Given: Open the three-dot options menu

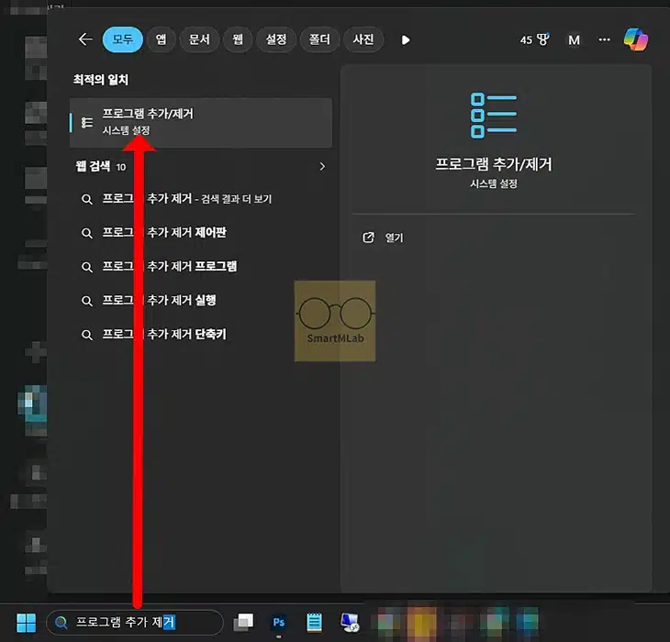Looking at the screenshot, I should click(x=604, y=39).
